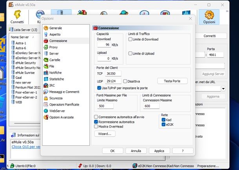Click the question mark help button
The height and width of the screenshot is (170, 239).
(183, 151)
